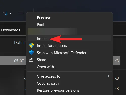Choose Preview in the context menu

tap(44, 17)
